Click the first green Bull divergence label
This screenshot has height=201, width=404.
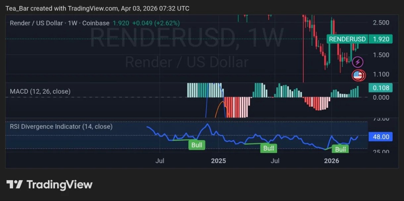pyautogui.click(x=197, y=145)
